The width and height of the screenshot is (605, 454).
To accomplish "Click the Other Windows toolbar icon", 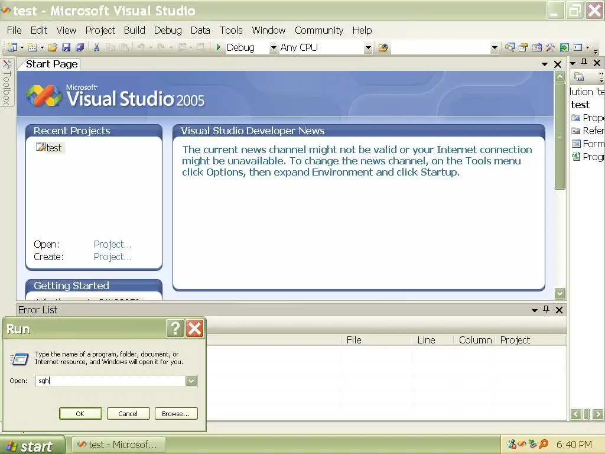I will point(578,47).
